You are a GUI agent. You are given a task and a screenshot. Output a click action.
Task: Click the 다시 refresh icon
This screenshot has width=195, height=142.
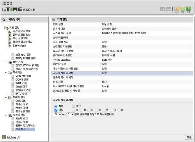(x=176, y=9)
